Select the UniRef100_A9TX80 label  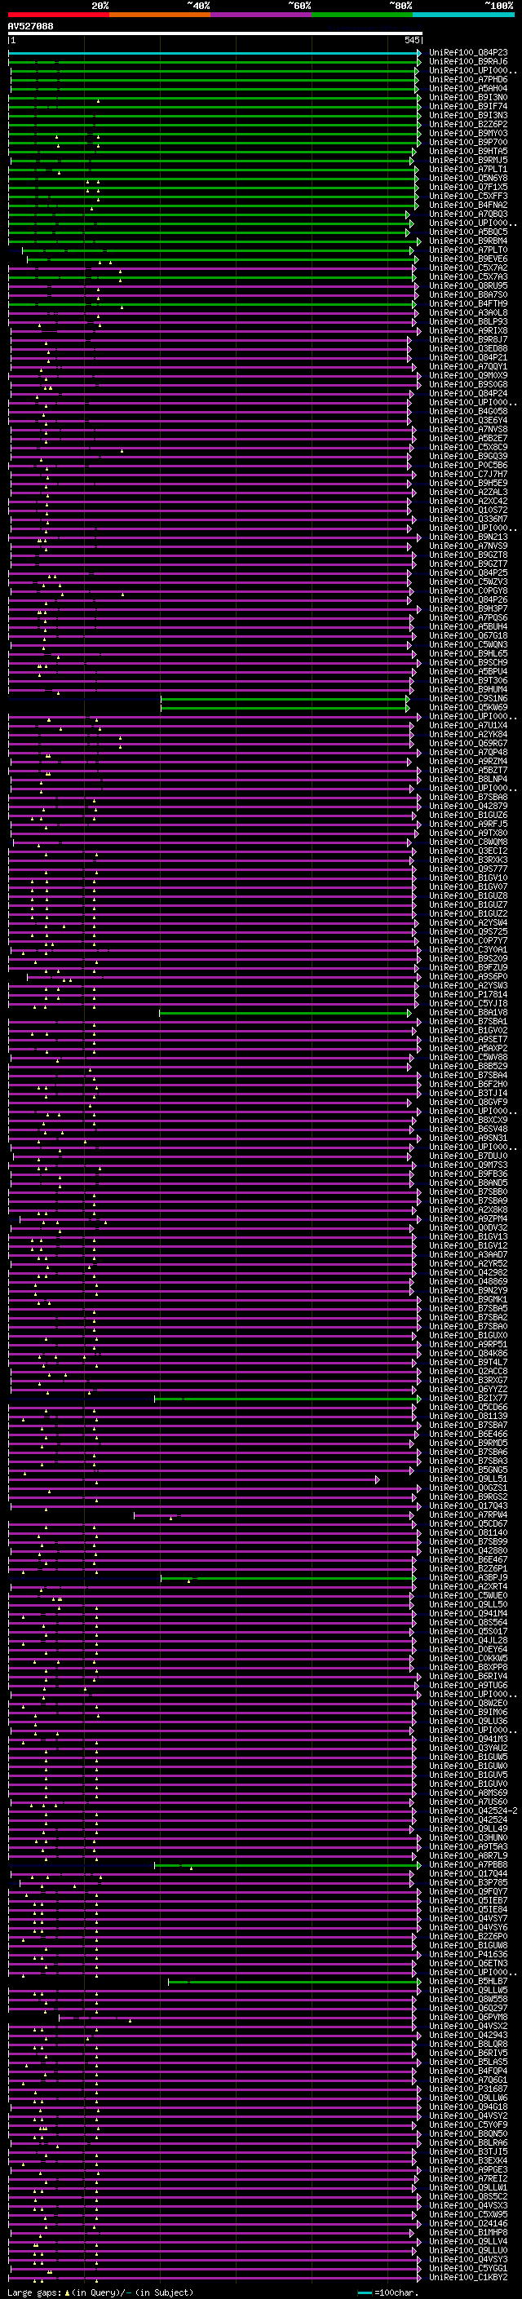(468, 833)
